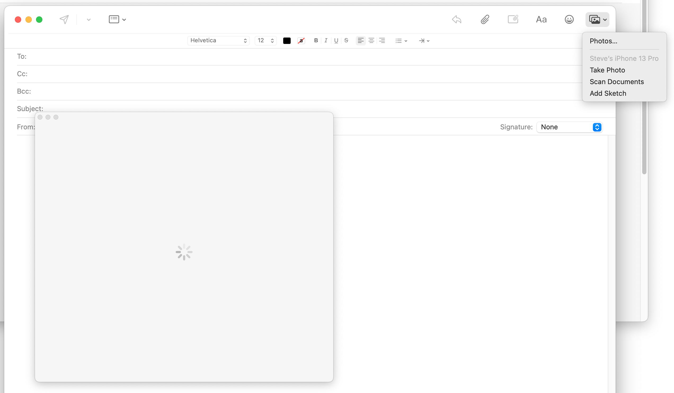Click the black color swatch in toolbar
The image size is (674, 393).
click(x=287, y=41)
